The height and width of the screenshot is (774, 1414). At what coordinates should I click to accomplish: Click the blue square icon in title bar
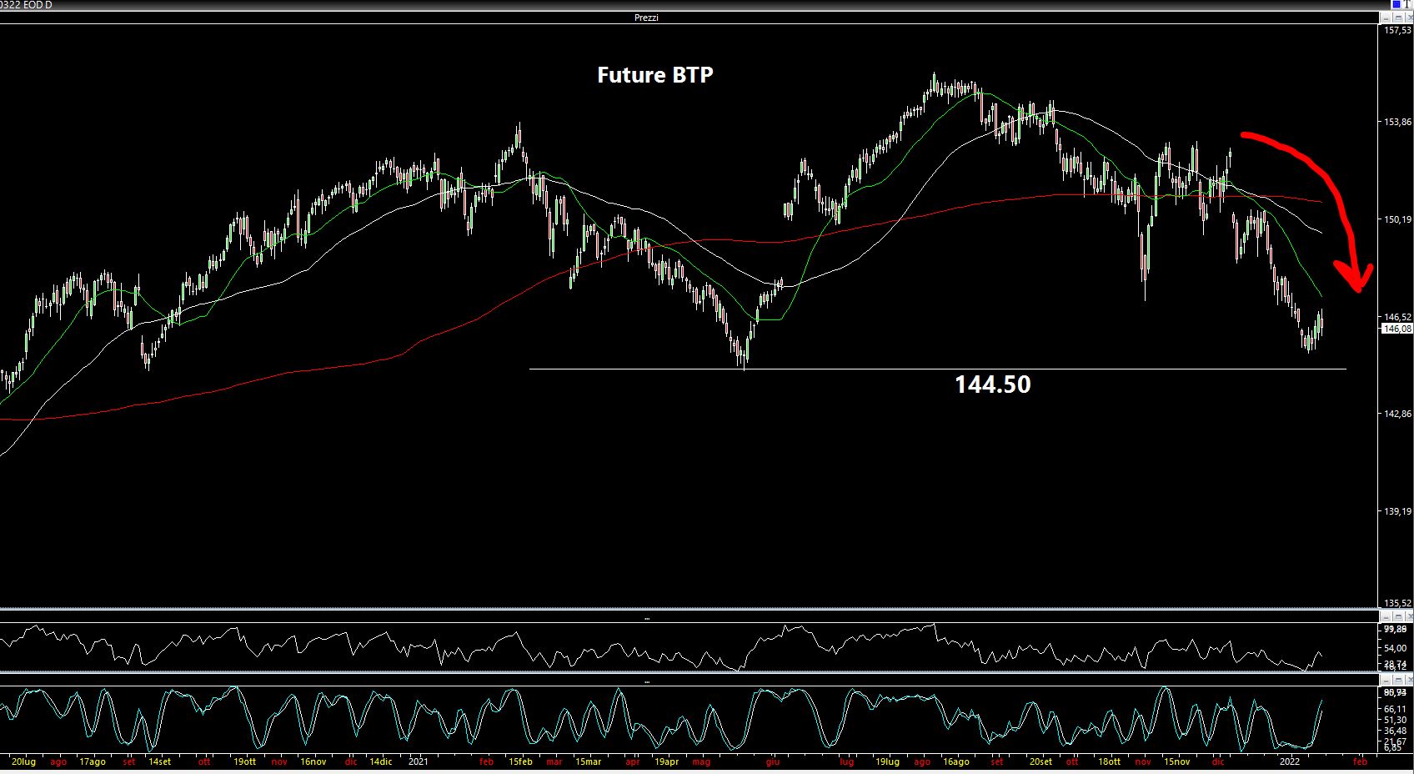pyautogui.click(x=1396, y=4)
